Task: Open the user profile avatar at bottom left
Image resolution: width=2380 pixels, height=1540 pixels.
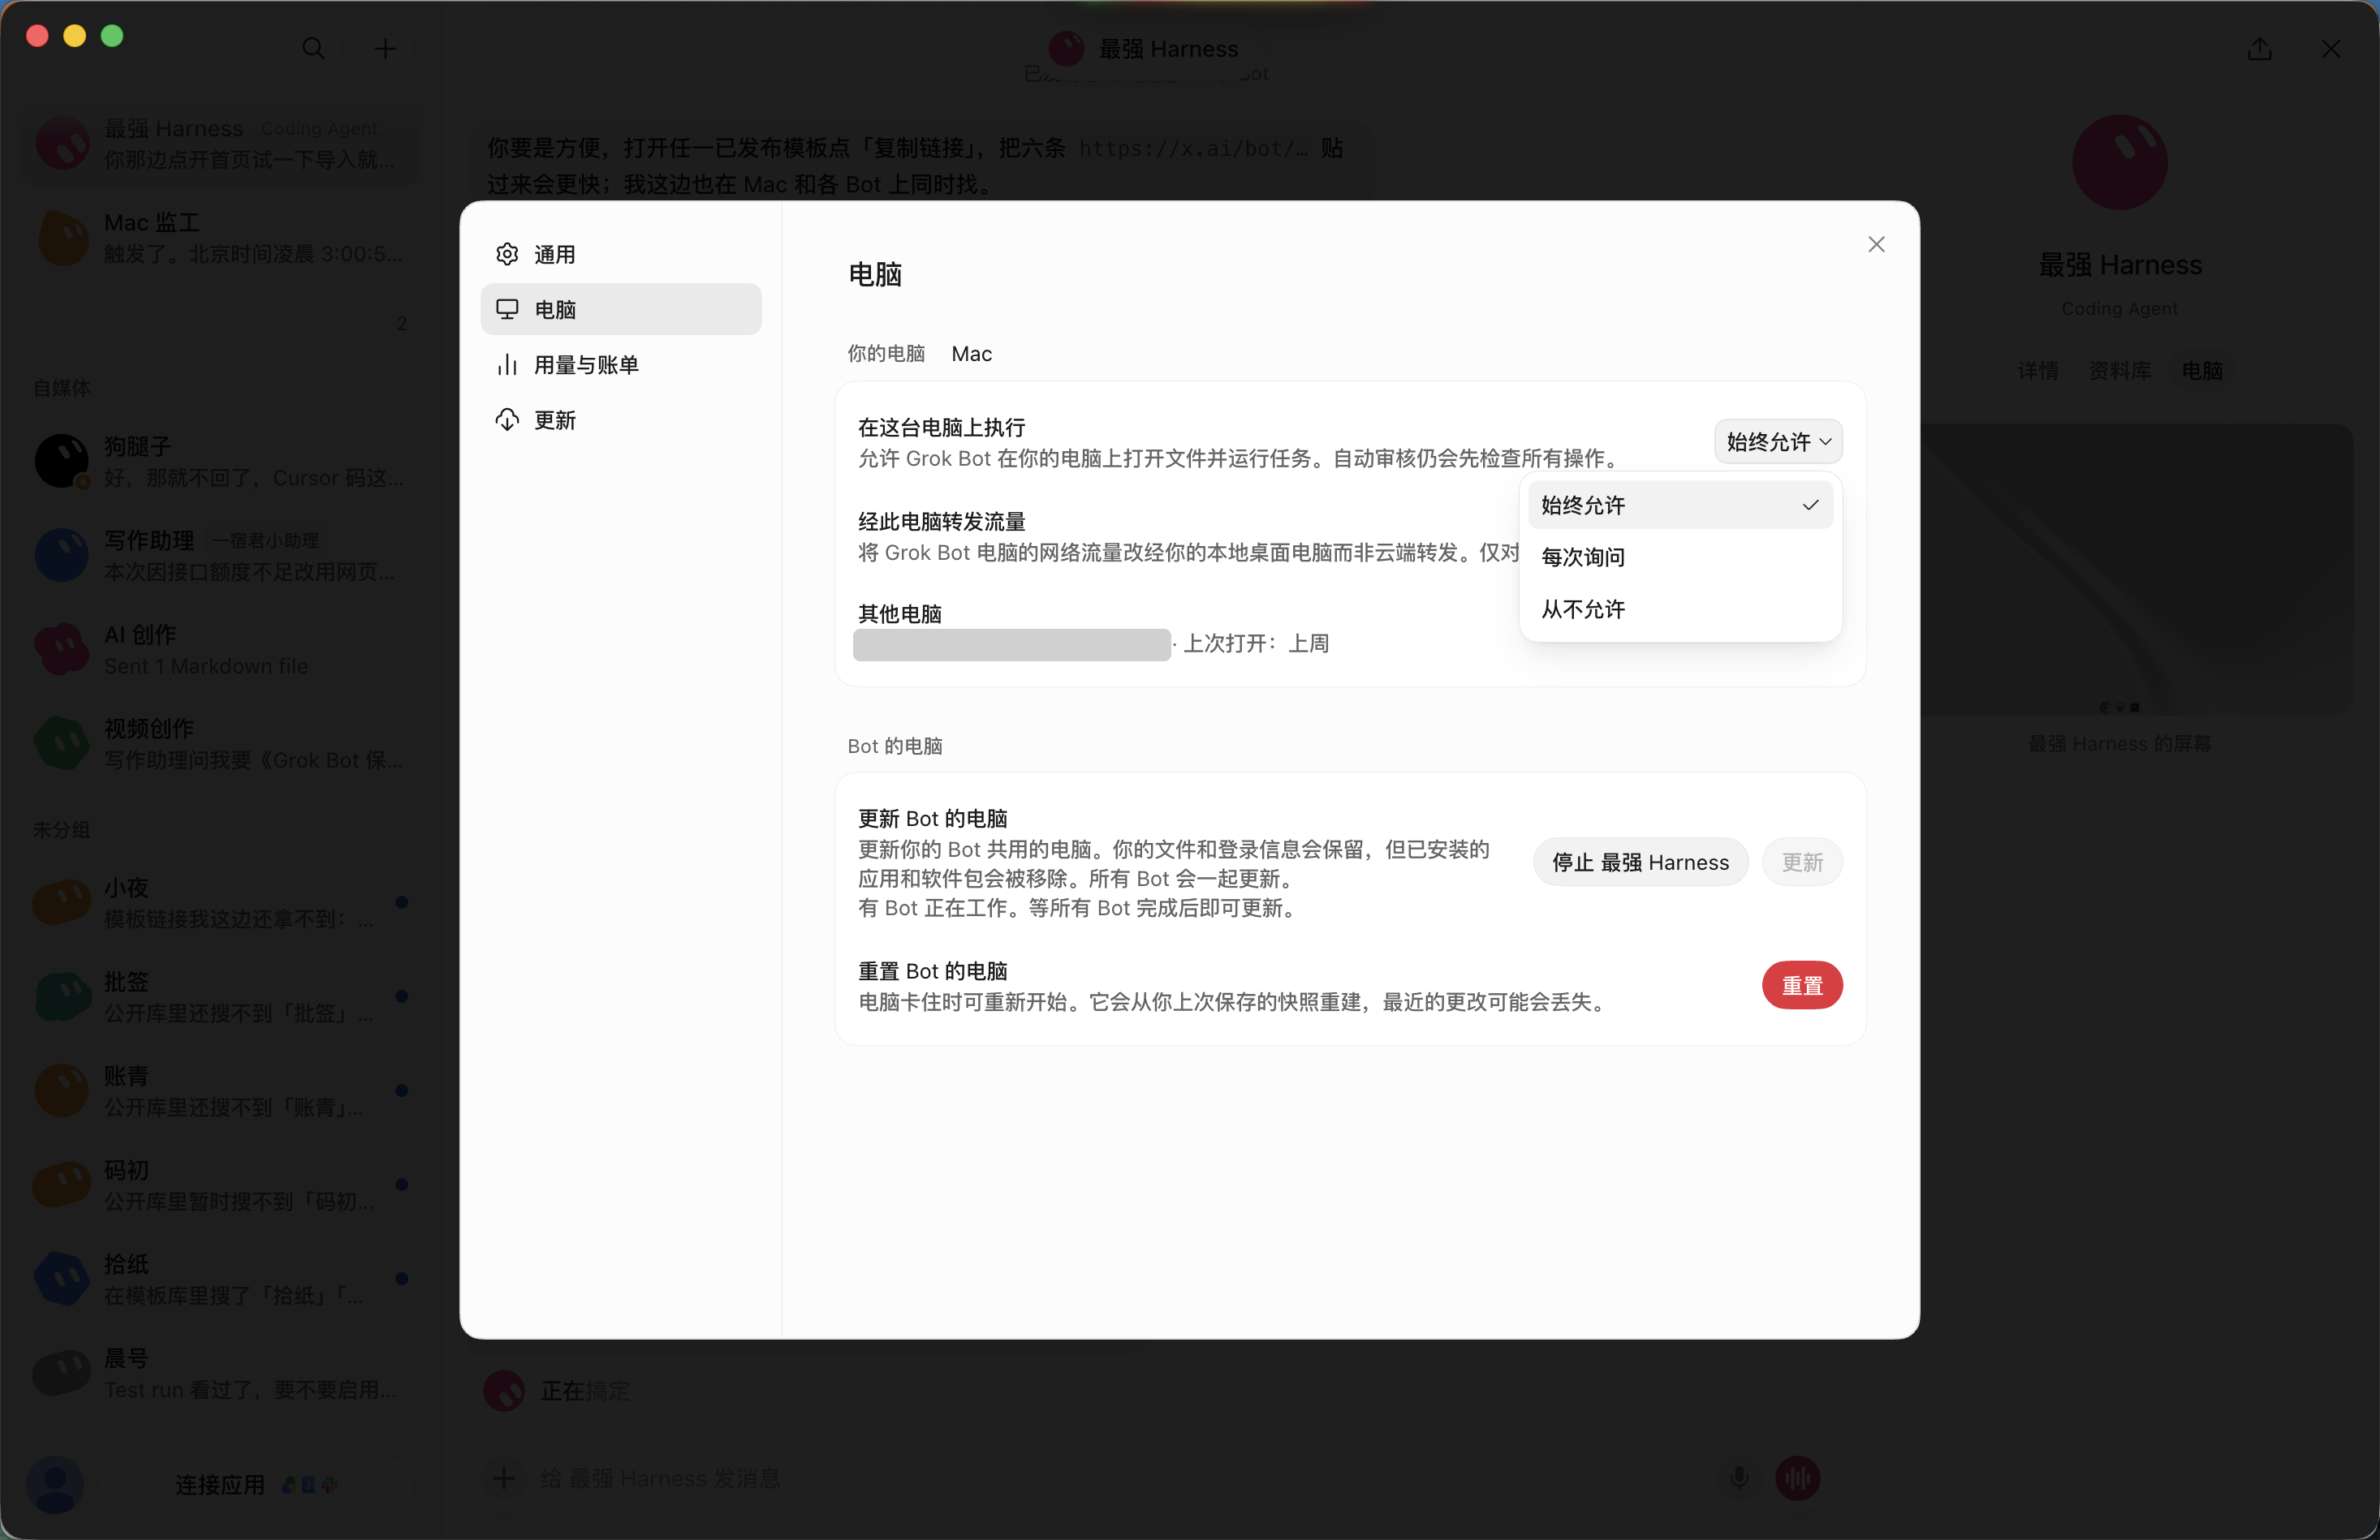Action: [x=55, y=1484]
